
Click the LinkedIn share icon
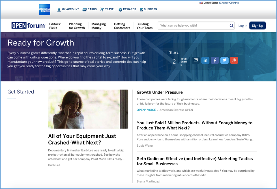coord(205,60)
